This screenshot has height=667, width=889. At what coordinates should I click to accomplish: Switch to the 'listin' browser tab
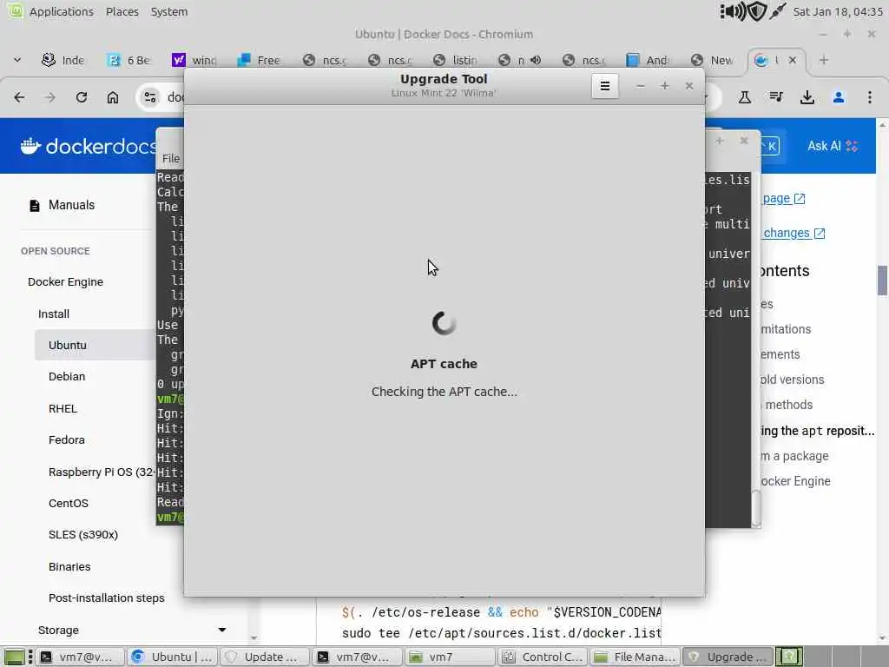tap(455, 60)
